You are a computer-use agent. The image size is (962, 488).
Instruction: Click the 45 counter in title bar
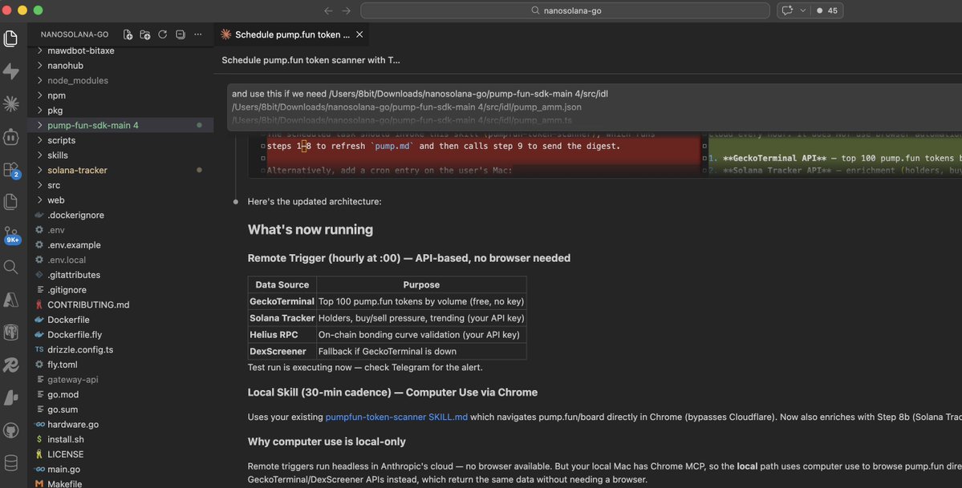[827, 10]
